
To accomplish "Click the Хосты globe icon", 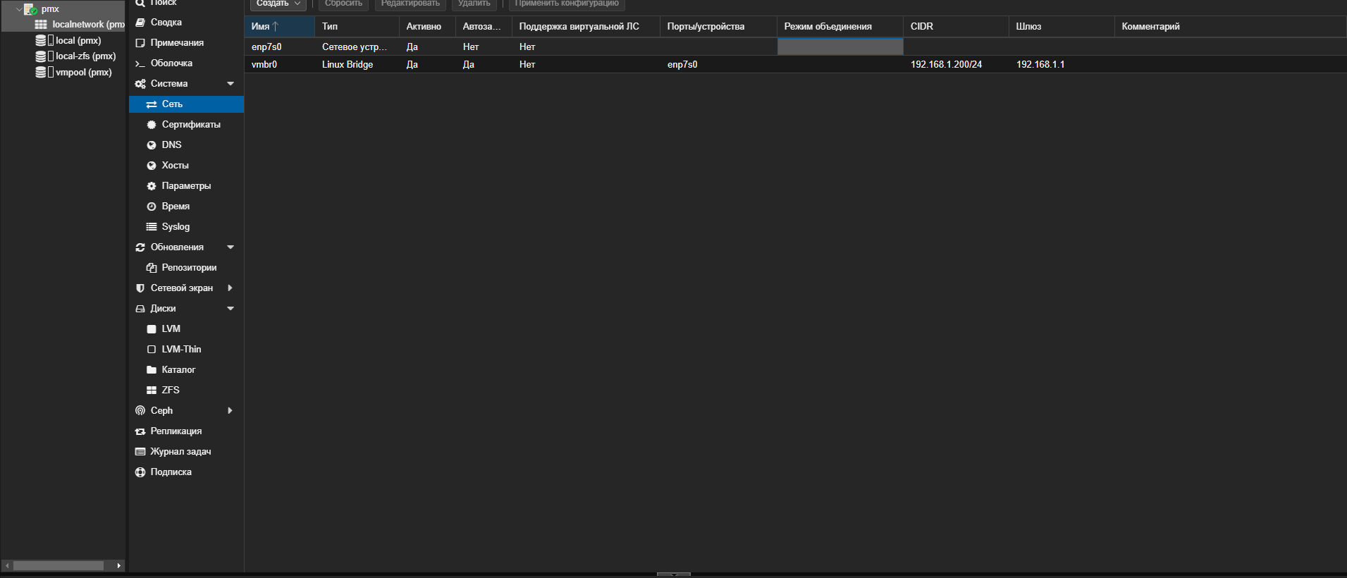I will point(152,166).
